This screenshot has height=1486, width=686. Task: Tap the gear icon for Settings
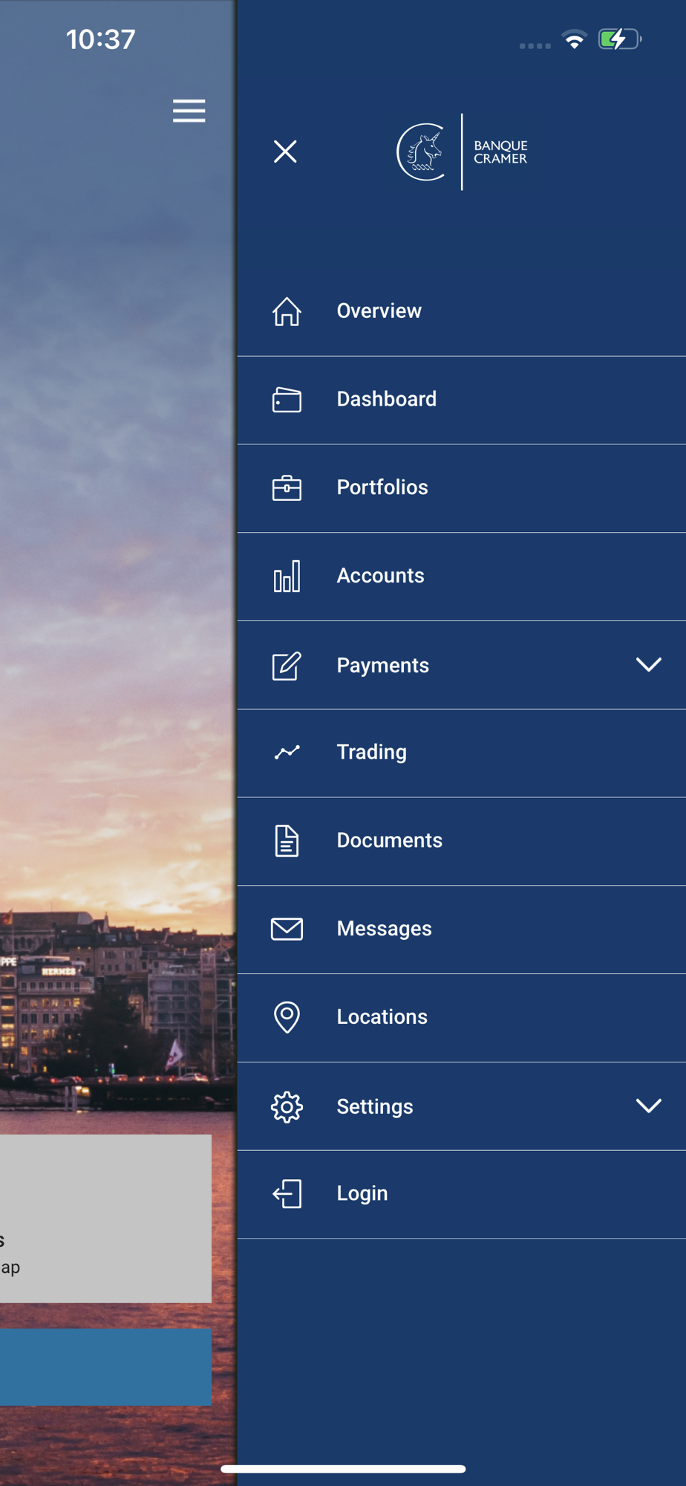coord(287,1107)
